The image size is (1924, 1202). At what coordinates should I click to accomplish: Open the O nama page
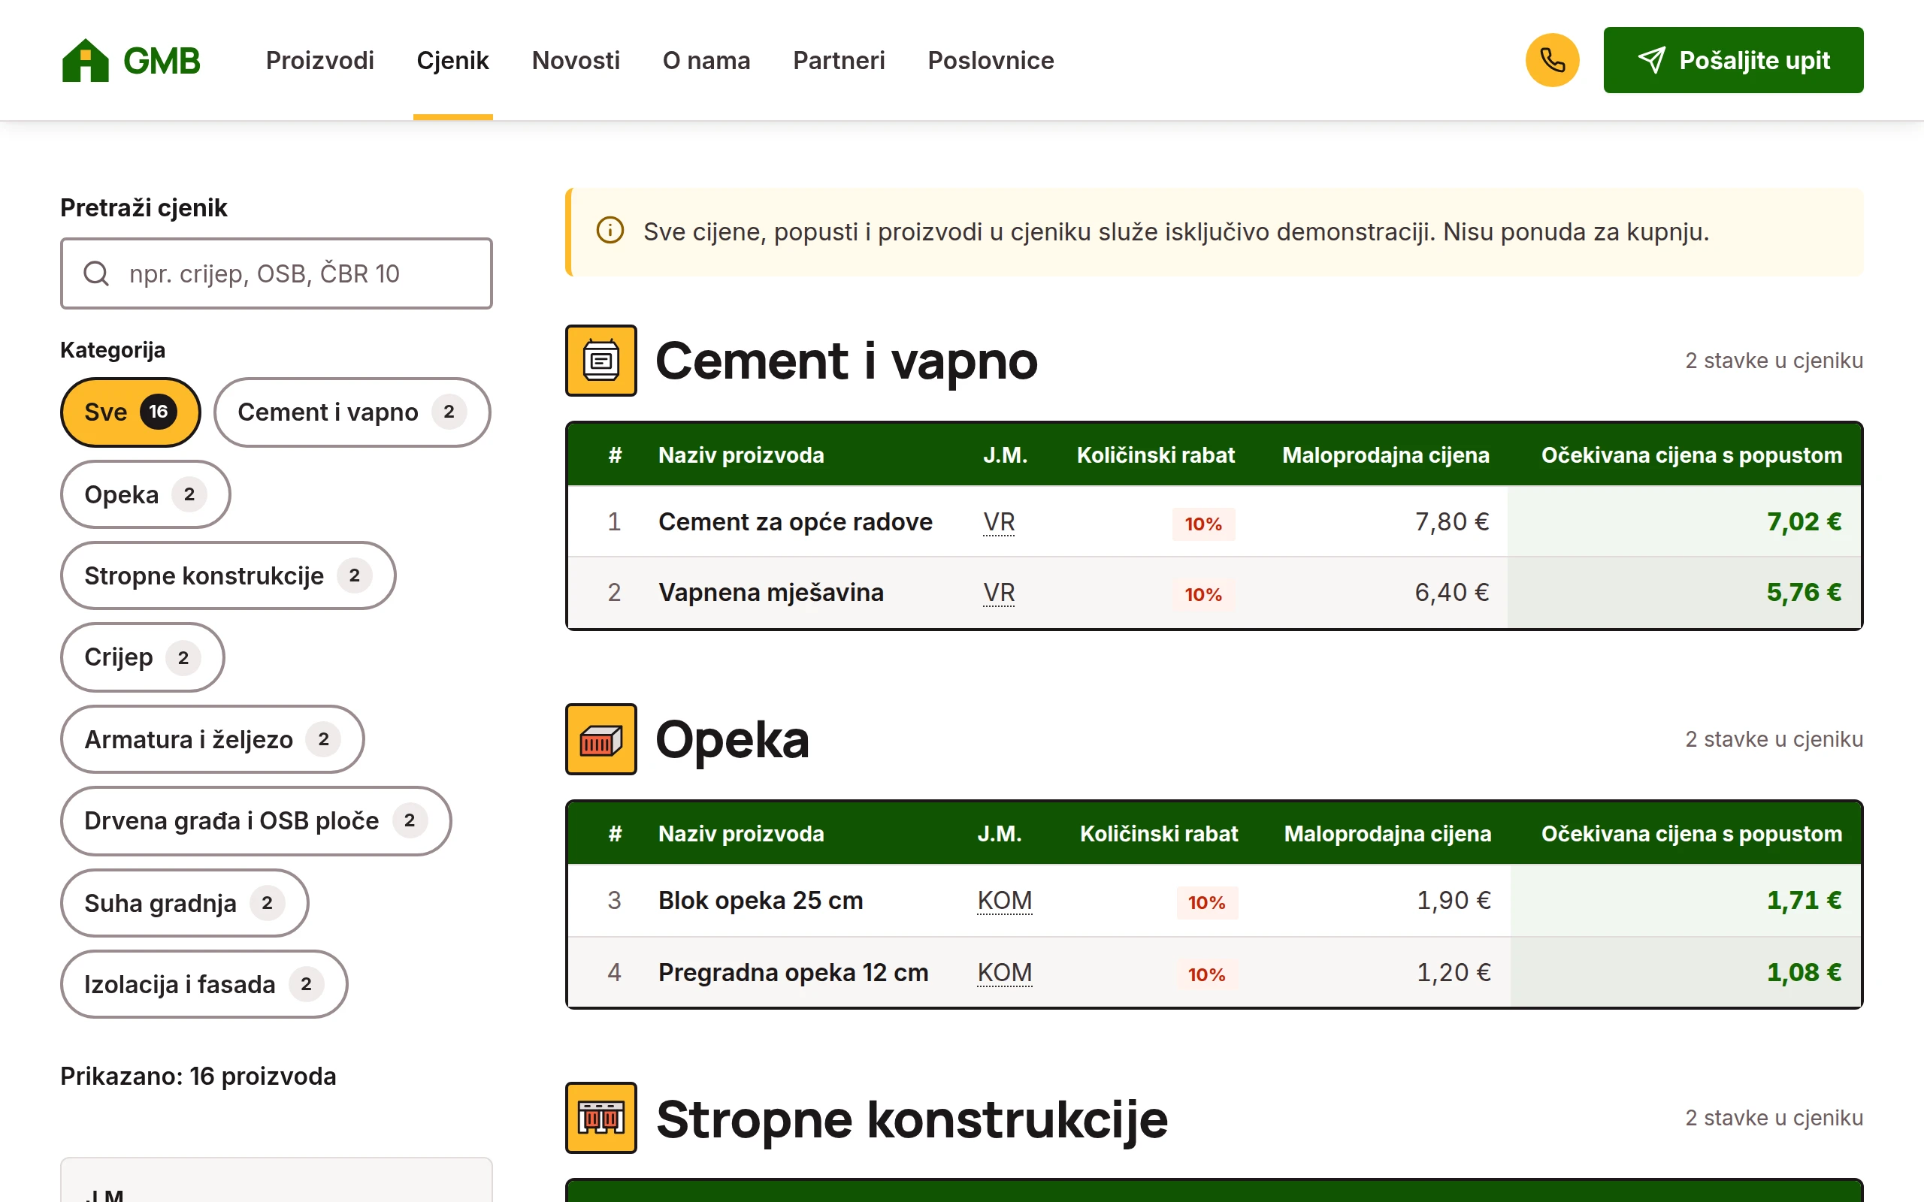click(706, 60)
